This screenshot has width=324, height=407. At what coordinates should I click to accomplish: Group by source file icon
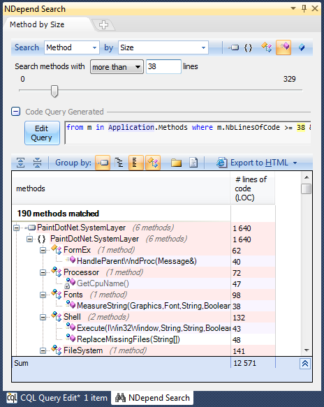(193, 163)
